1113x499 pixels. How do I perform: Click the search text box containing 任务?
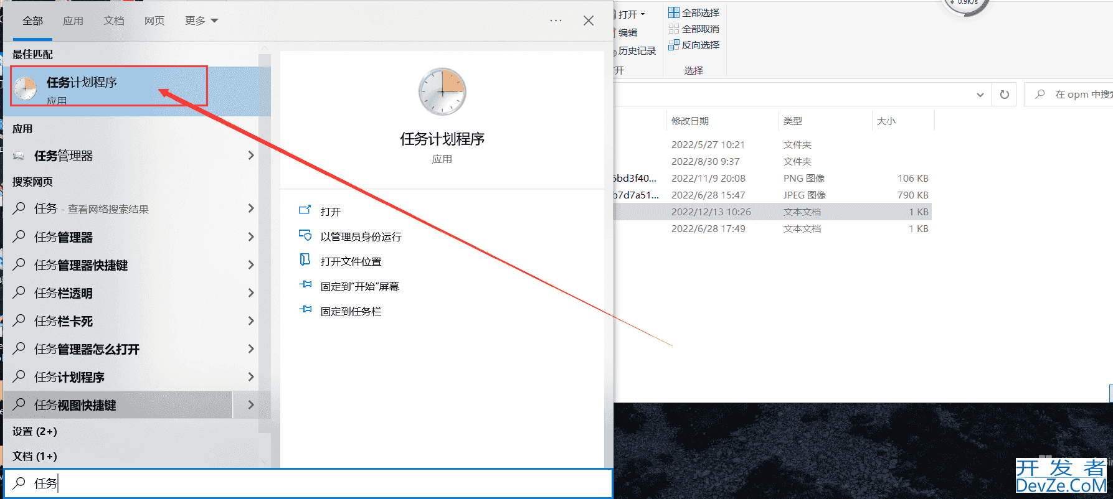point(311,483)
